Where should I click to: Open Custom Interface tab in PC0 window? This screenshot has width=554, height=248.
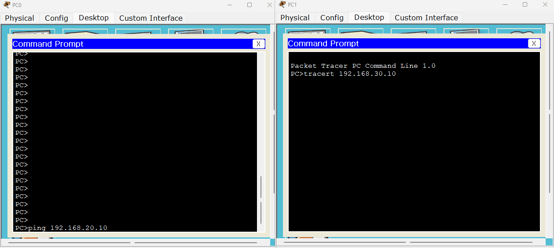(151, 18)
